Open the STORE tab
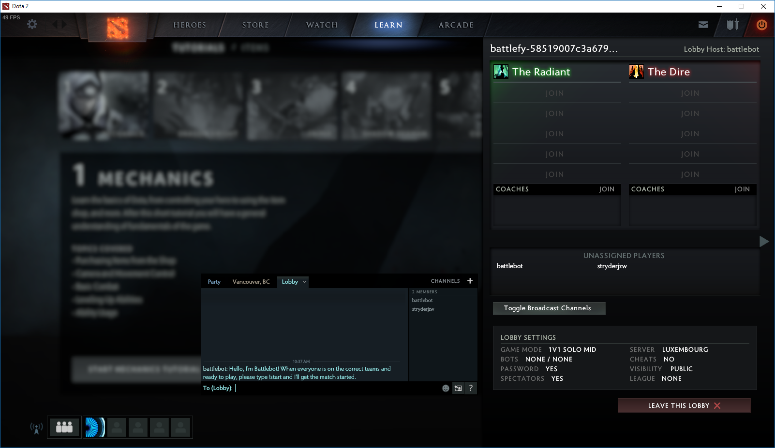Image resolution: width=775 pixels, height=448 pixels. point(255,25)
